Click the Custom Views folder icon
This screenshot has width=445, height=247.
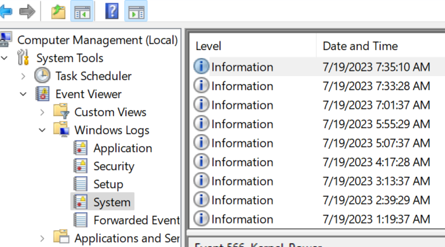pos(61,111)
